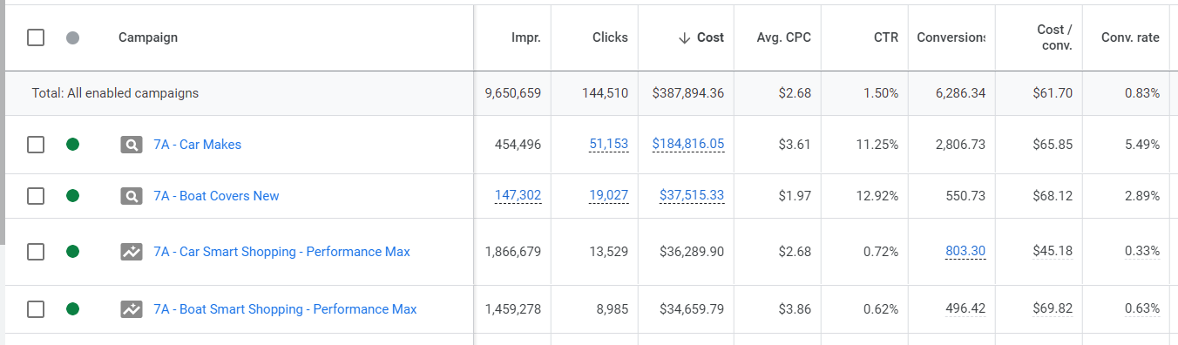Image resolution: width=1178 pixels, height=345 pixels.
Task: Click the search icon beside 7A - Car Makes
Action: pos(131,145)
